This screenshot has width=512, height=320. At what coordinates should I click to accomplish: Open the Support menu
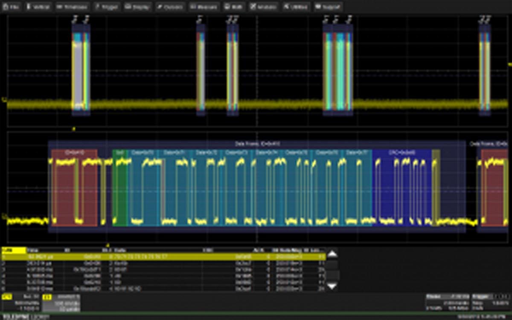point(328,7)
